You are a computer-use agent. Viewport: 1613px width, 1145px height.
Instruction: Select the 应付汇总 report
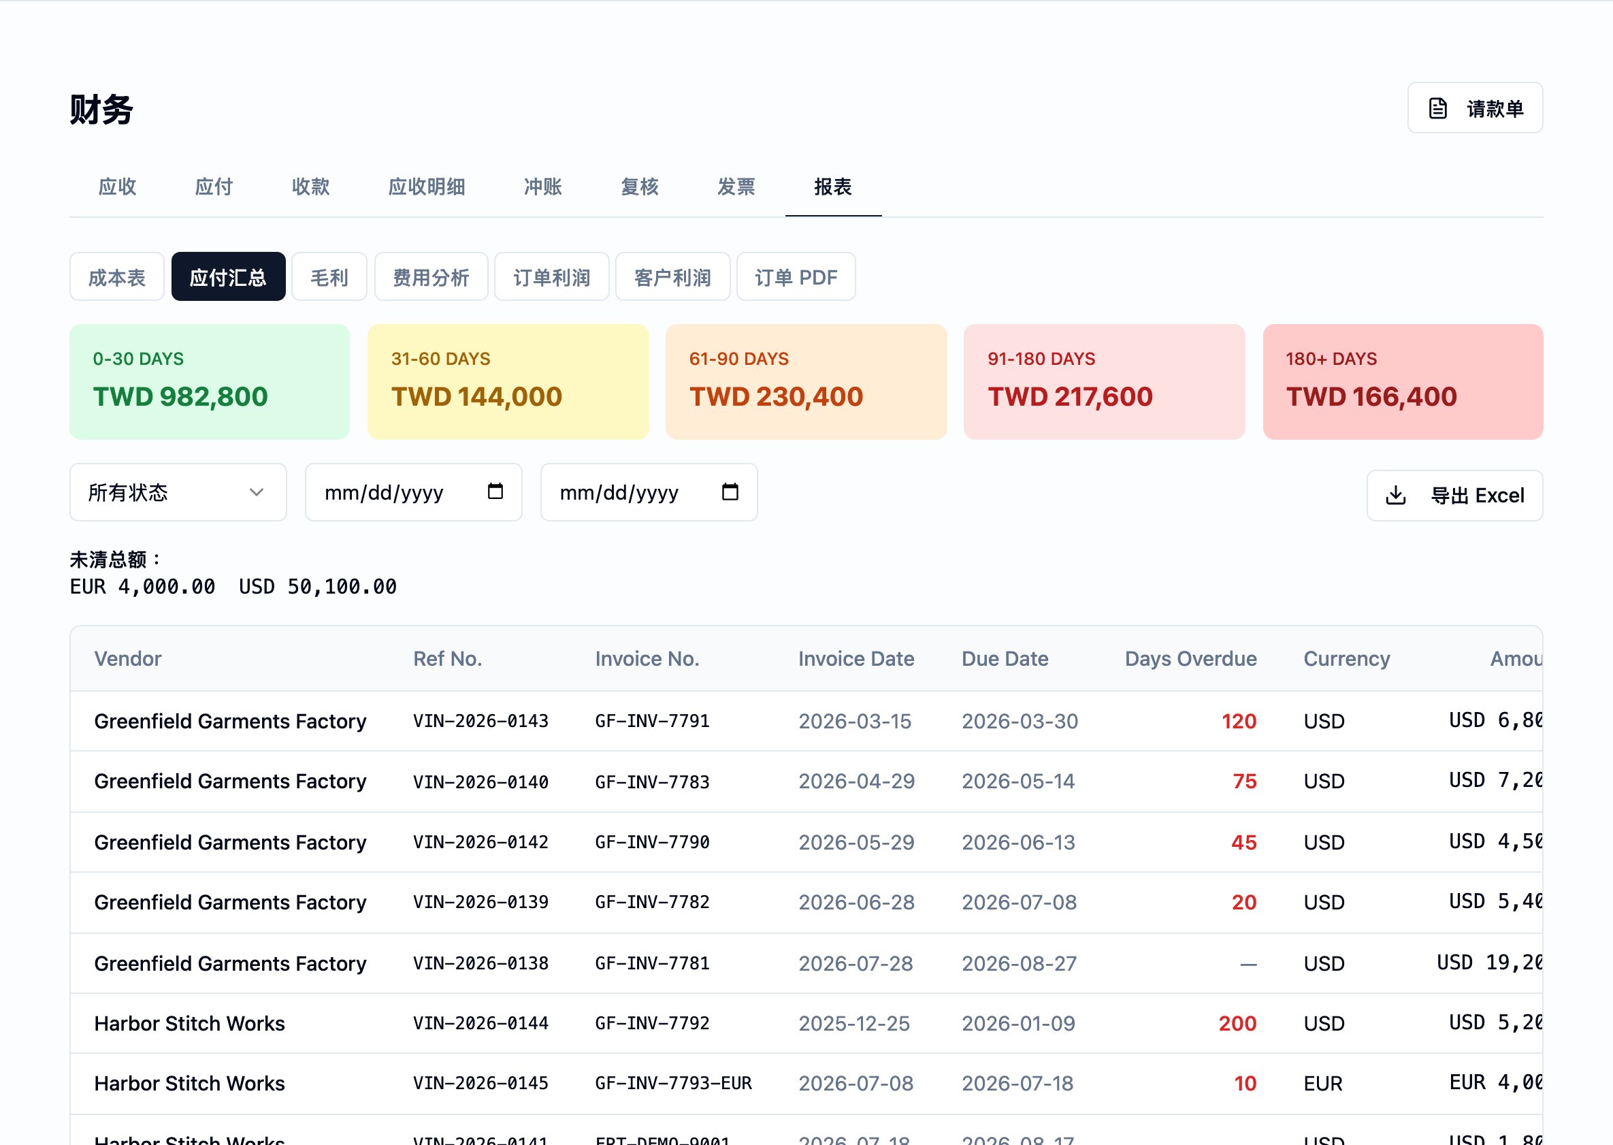point(229,277)
